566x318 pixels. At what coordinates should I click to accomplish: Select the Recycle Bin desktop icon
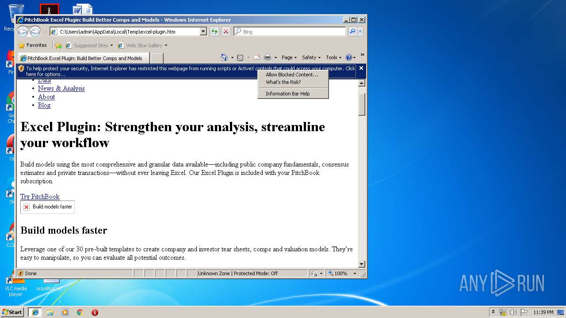click(13, 18)
